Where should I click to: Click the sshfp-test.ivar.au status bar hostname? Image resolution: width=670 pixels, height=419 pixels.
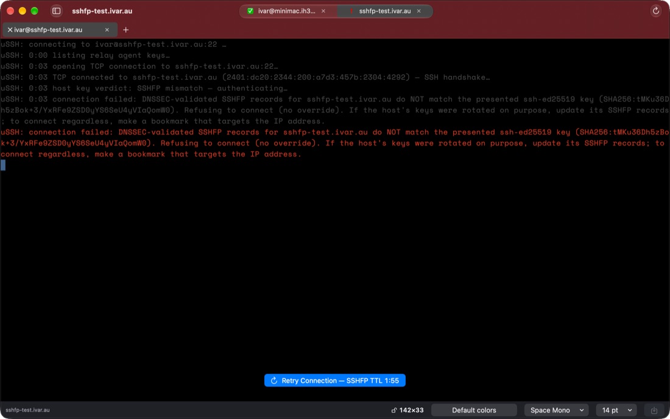click(28, 410)
